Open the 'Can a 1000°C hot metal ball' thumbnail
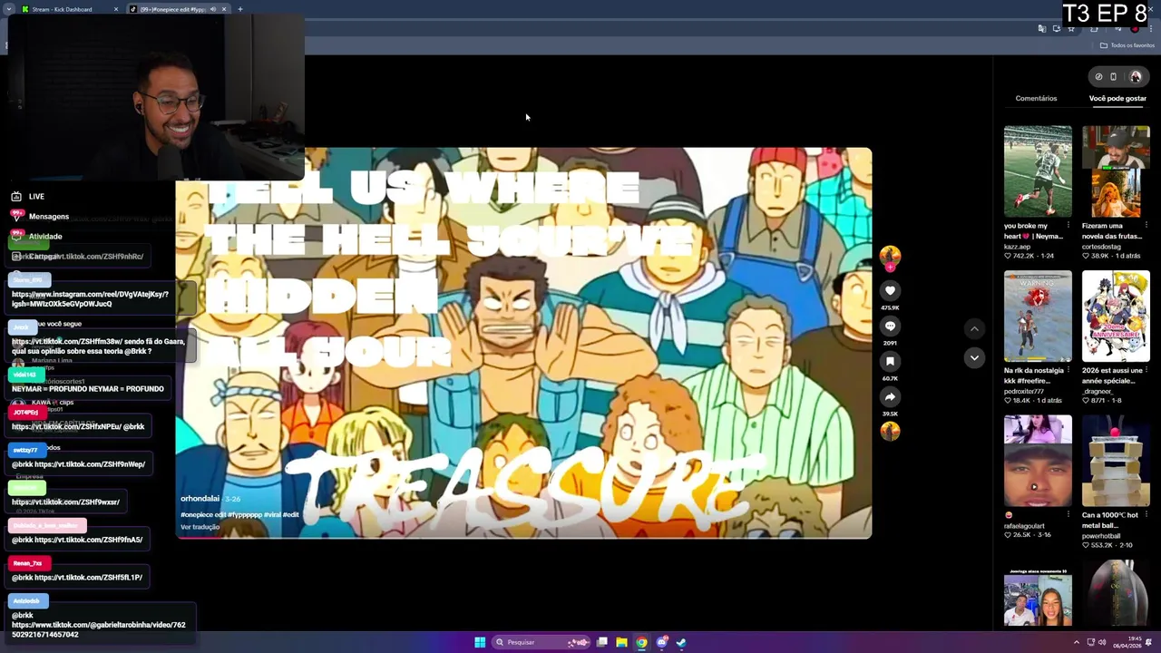The image size is (1161, 653). point(1116,461)
